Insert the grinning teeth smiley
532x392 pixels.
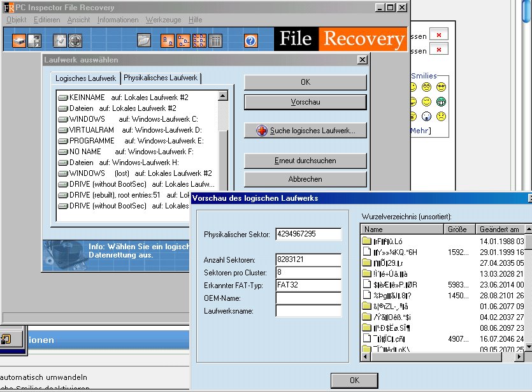pyautogui.click(x=441, y=101)
